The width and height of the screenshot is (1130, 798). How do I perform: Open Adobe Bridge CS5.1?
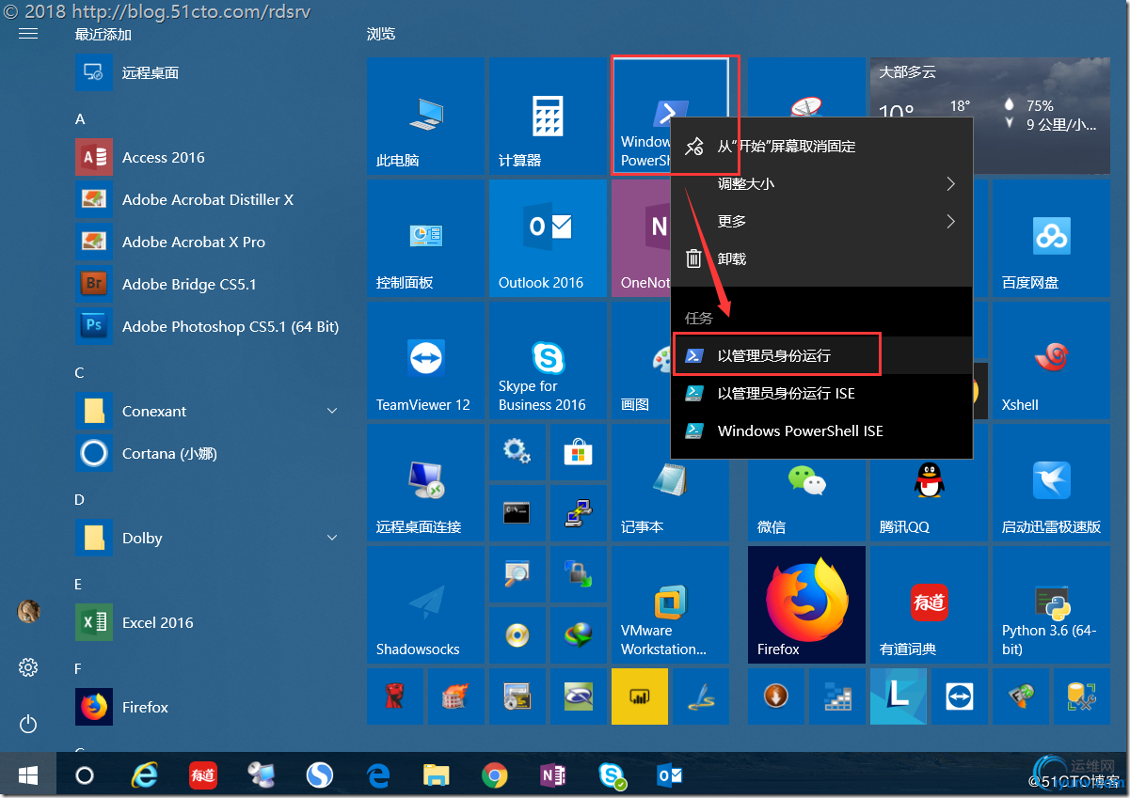coord(209,284)
